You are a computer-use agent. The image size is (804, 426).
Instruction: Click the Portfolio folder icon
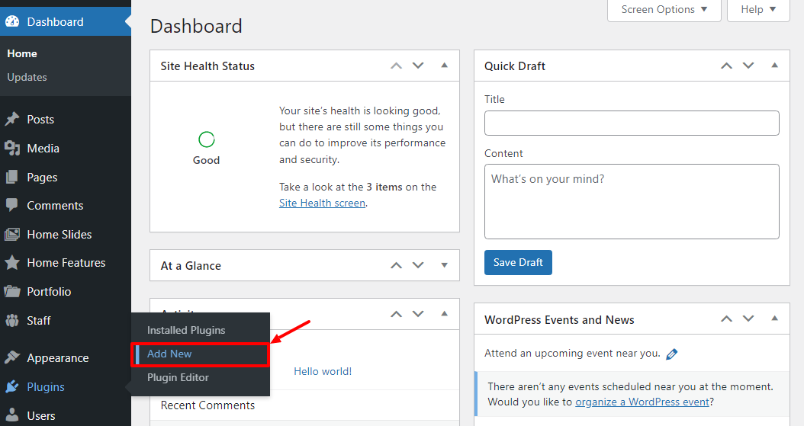click(x=12, y=291)
